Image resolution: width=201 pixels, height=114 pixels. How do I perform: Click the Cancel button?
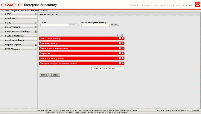pos(55,75)
